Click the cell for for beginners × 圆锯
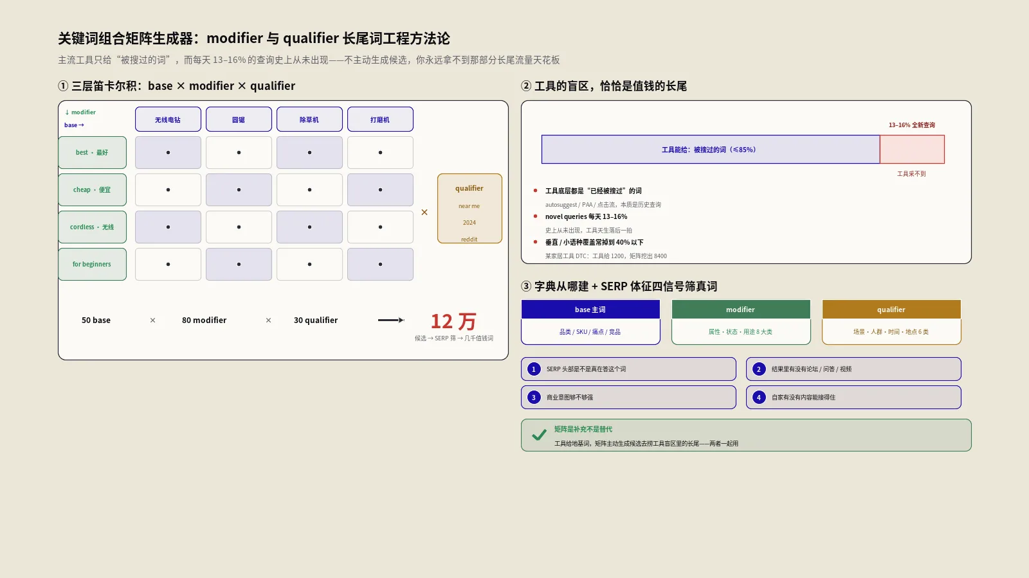Image resolution: width=1029 pixels, height=578 pixels. tap(239, 264)
